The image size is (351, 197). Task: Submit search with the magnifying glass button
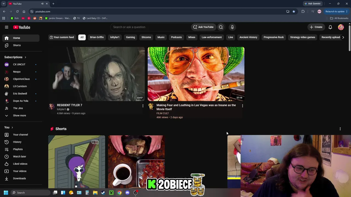(221, 27)
